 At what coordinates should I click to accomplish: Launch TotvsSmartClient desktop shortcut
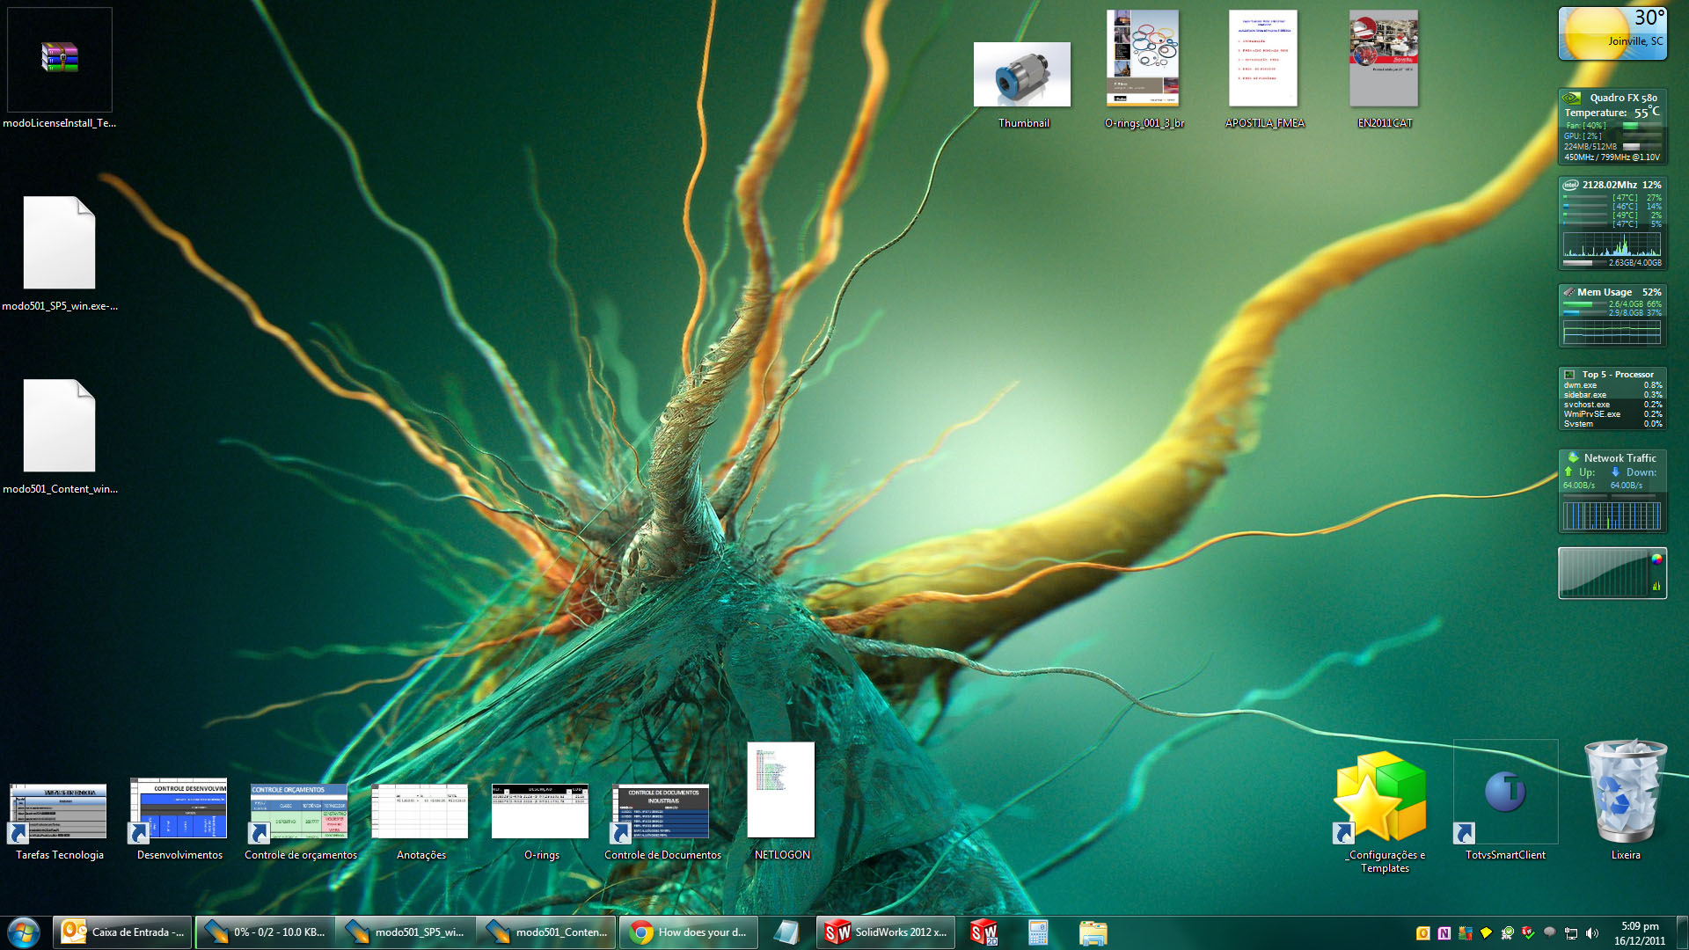[1505, 794]
